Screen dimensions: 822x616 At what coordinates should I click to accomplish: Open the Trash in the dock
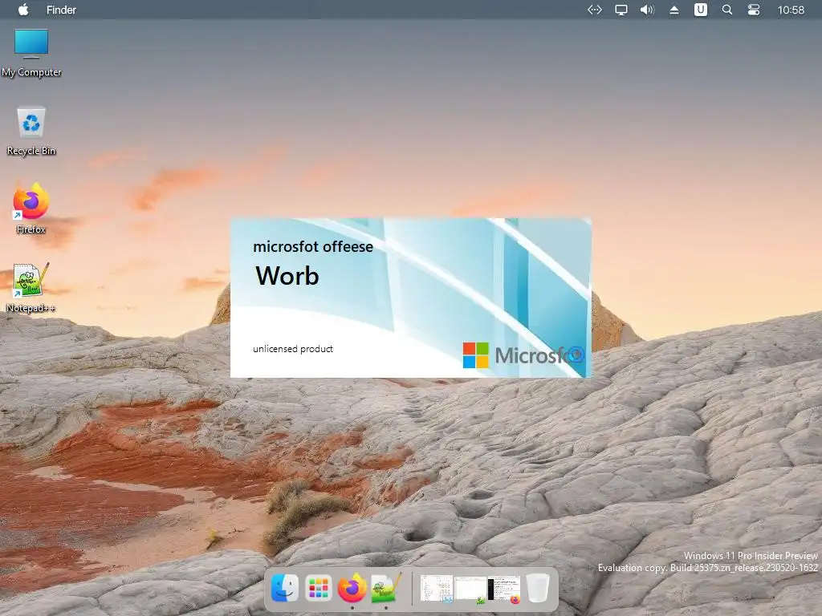pos(538,588)
